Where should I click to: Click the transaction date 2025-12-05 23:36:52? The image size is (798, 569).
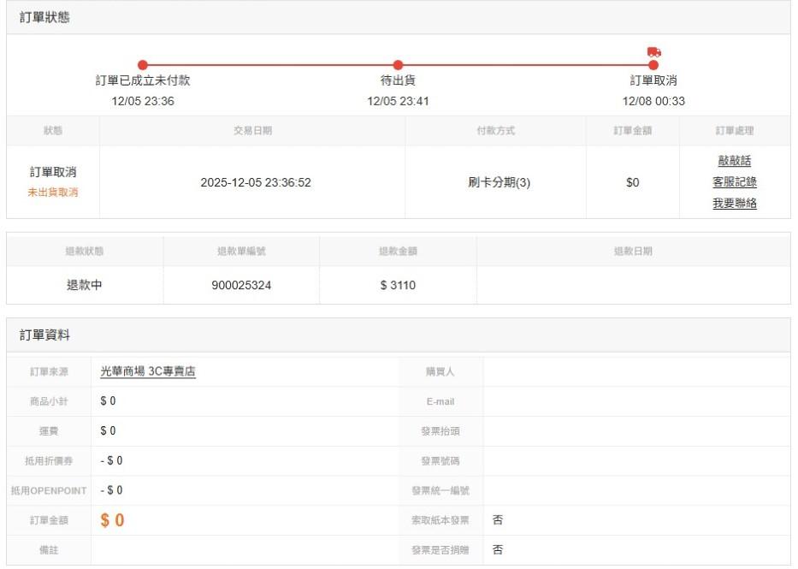[x=256, y=182]
